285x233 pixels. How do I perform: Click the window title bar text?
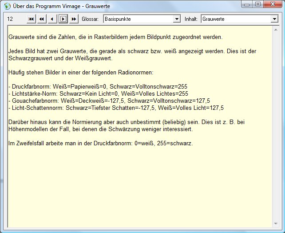[62, 6]
